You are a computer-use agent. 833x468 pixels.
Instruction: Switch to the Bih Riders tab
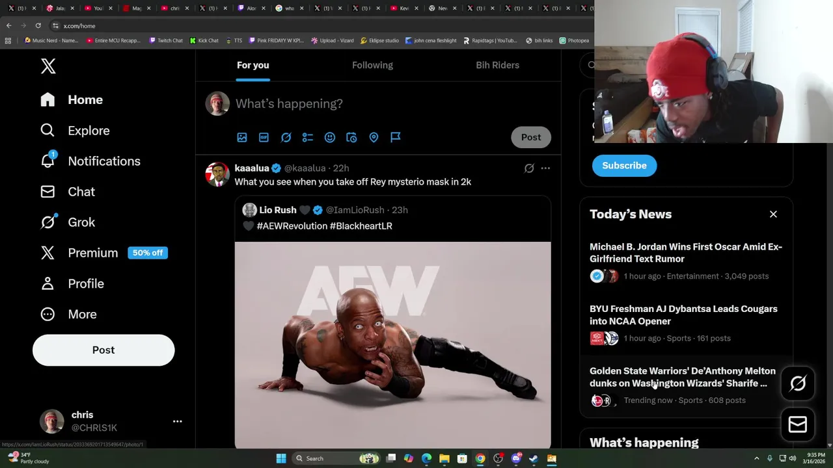tap(497, 65)
